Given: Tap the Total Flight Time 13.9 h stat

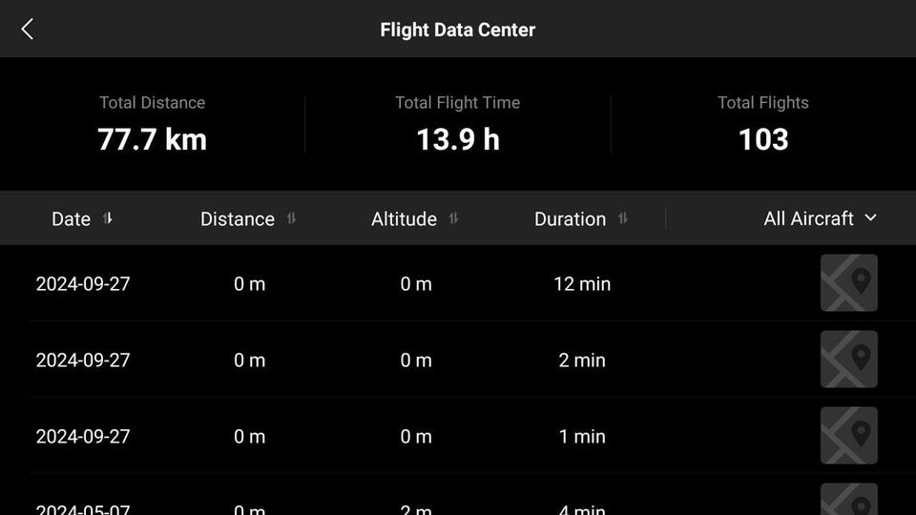Looking at the screenshot, I should coord(458,139).
